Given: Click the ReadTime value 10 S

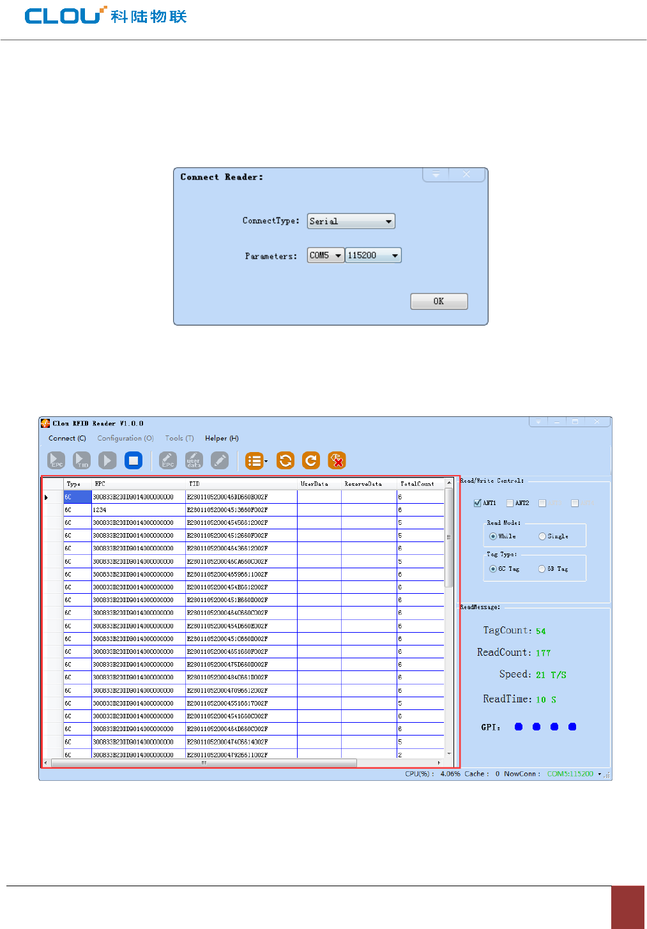Looking at the screenshot, I should pyautogui.click(x=546, y=700).
